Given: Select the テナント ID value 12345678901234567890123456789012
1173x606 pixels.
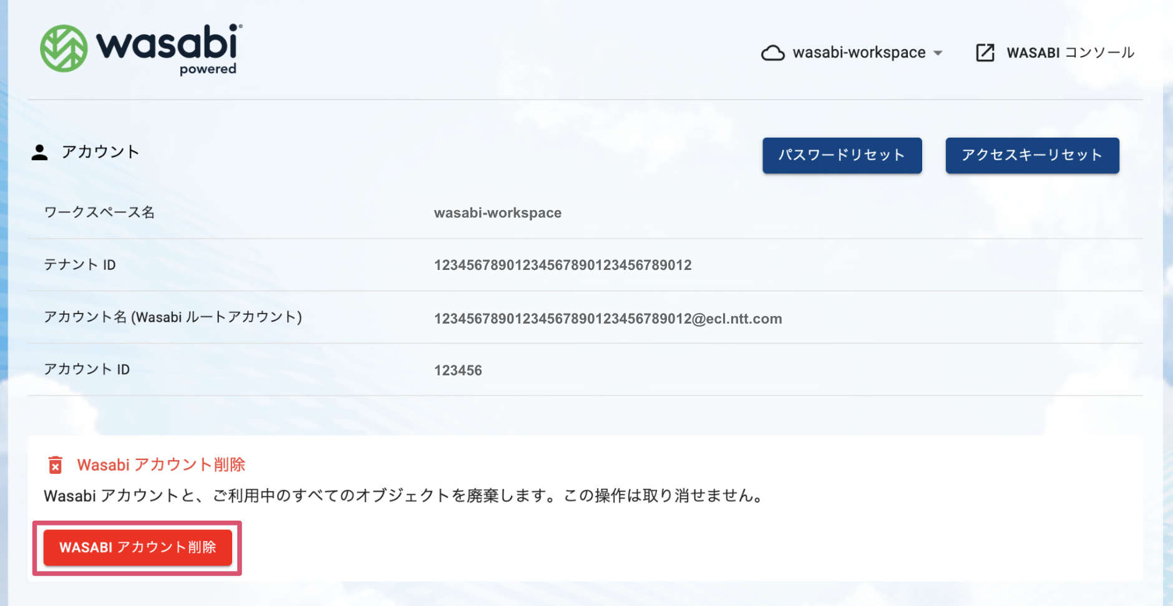Looking at the screenshot, I should point(563,266).
